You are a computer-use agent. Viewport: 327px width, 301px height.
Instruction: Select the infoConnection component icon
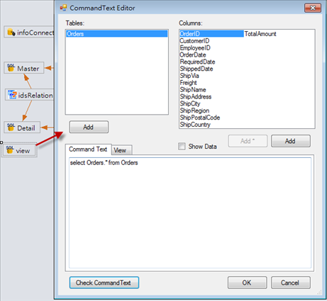11,32
